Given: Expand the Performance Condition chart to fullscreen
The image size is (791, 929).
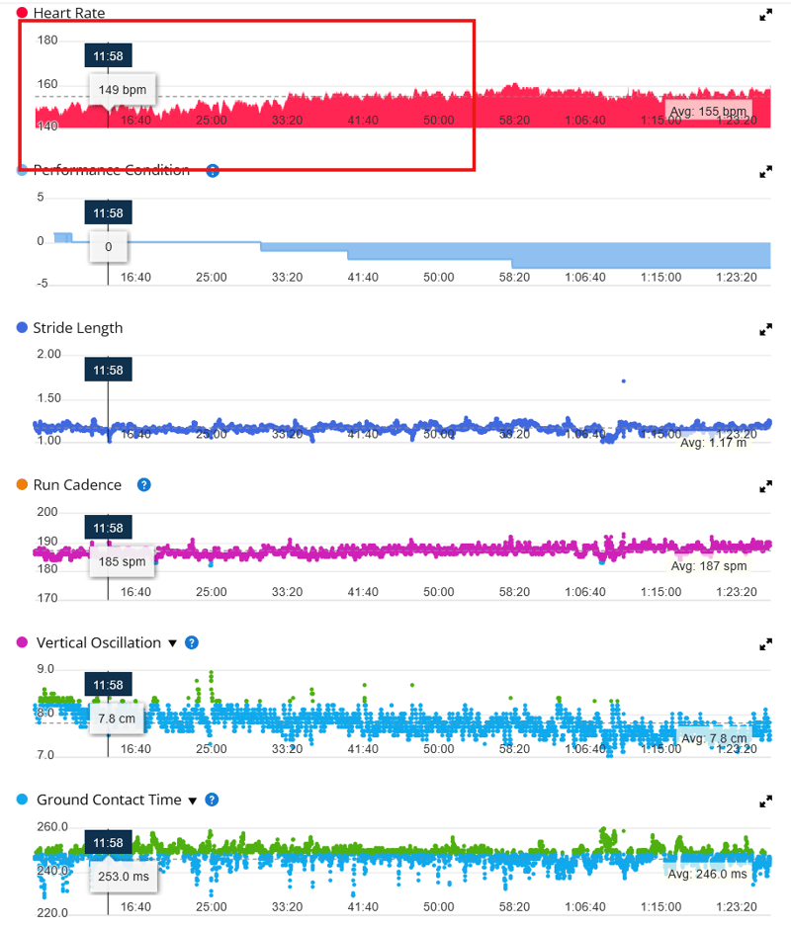Looking at the screenshot, I should (766, 171).
